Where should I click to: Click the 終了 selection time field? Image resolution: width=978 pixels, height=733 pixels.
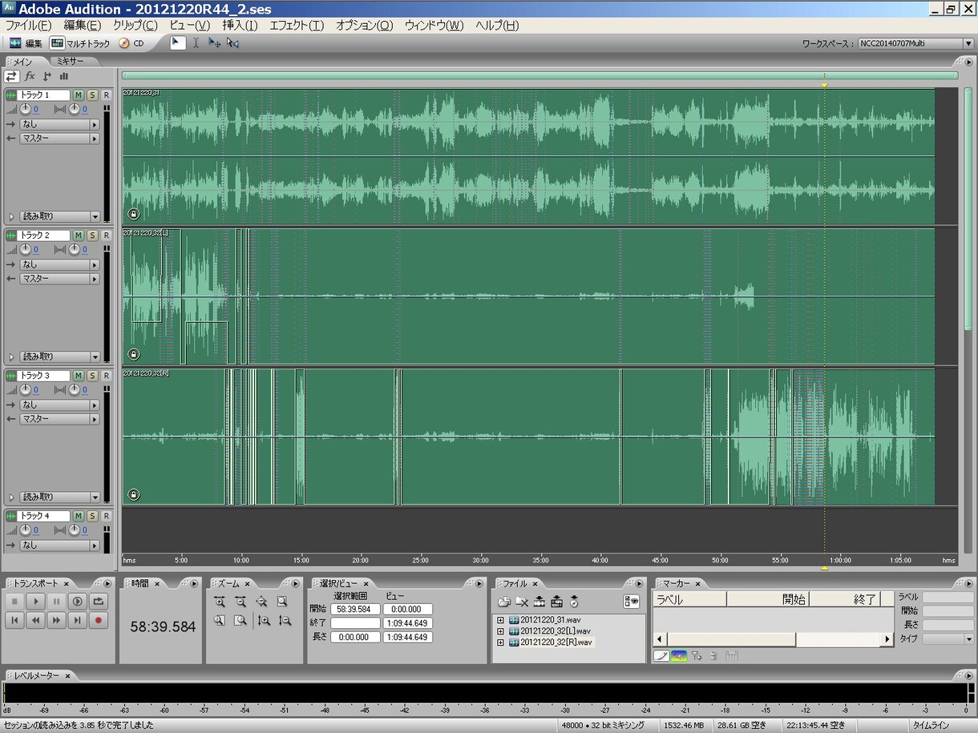tap(355, 623)
